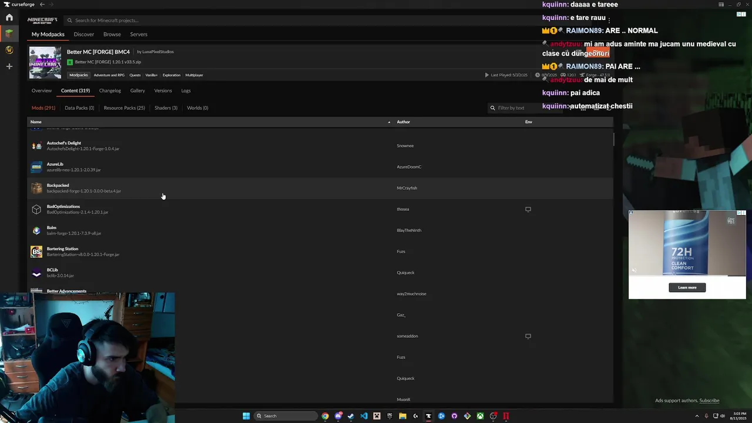Click the AzureLib mod icon
The image size is (752, 423).
[36, 167]
